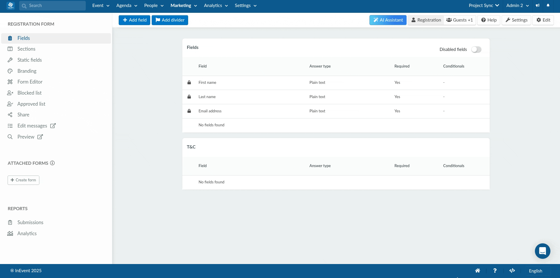Click the InEvent logo icon

point(10,6)
